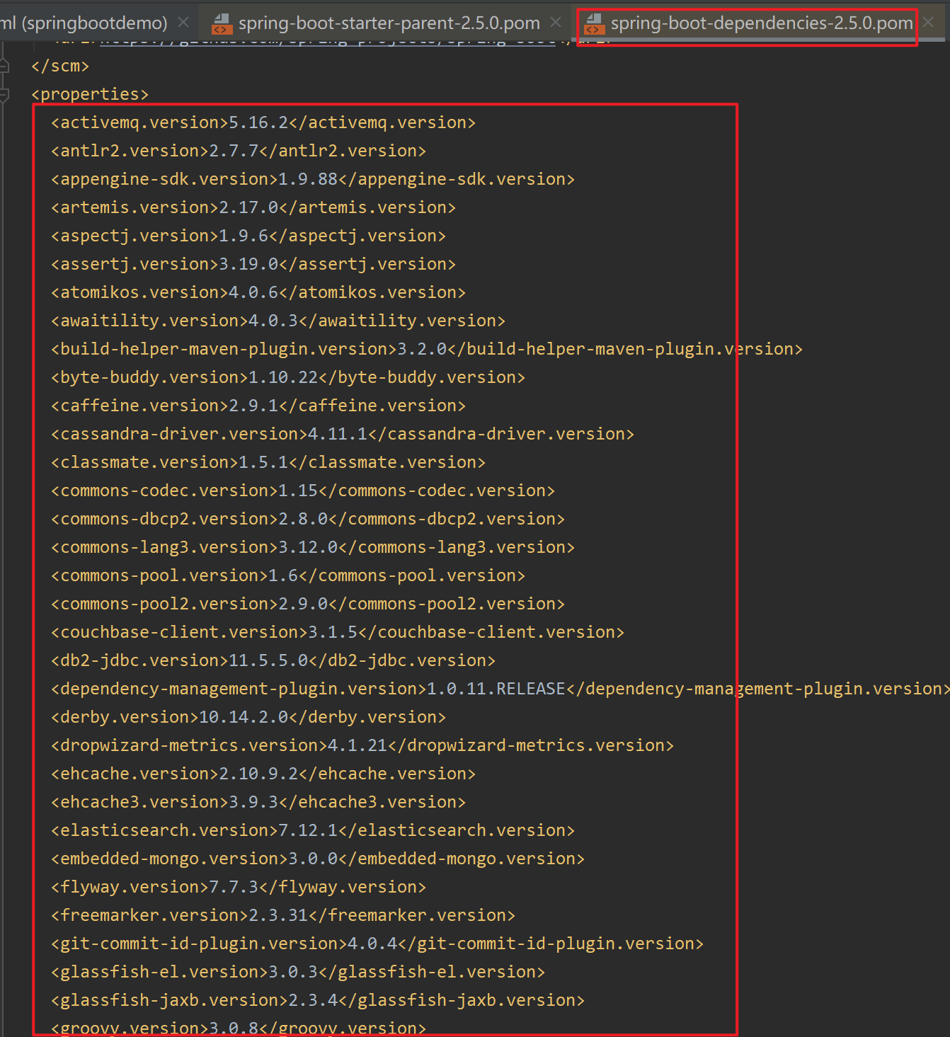
Task: Click the assertj.version 3.19.0 line
Action: click(253, 264)
